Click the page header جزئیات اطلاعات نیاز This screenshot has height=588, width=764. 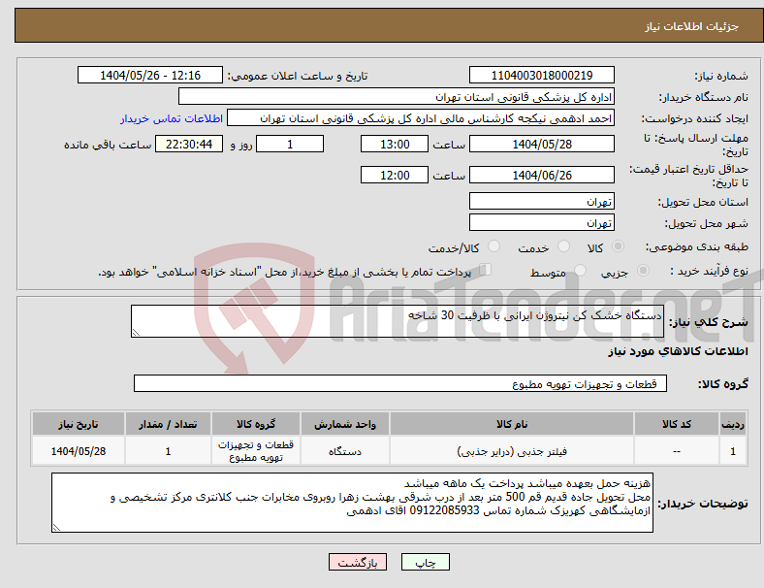coord(692,26)
